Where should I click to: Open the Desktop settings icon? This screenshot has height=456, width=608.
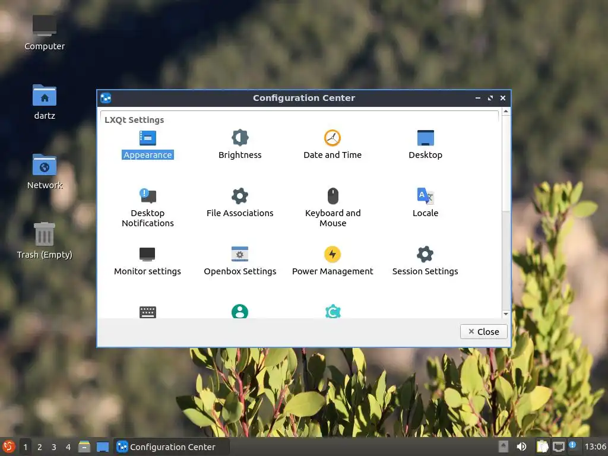click(425, 138)
